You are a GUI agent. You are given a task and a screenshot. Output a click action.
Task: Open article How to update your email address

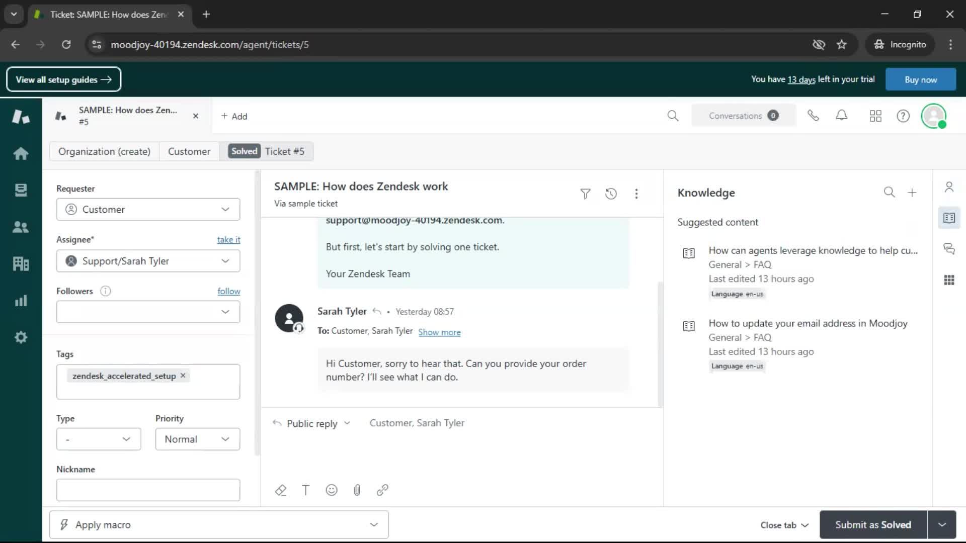808,323
